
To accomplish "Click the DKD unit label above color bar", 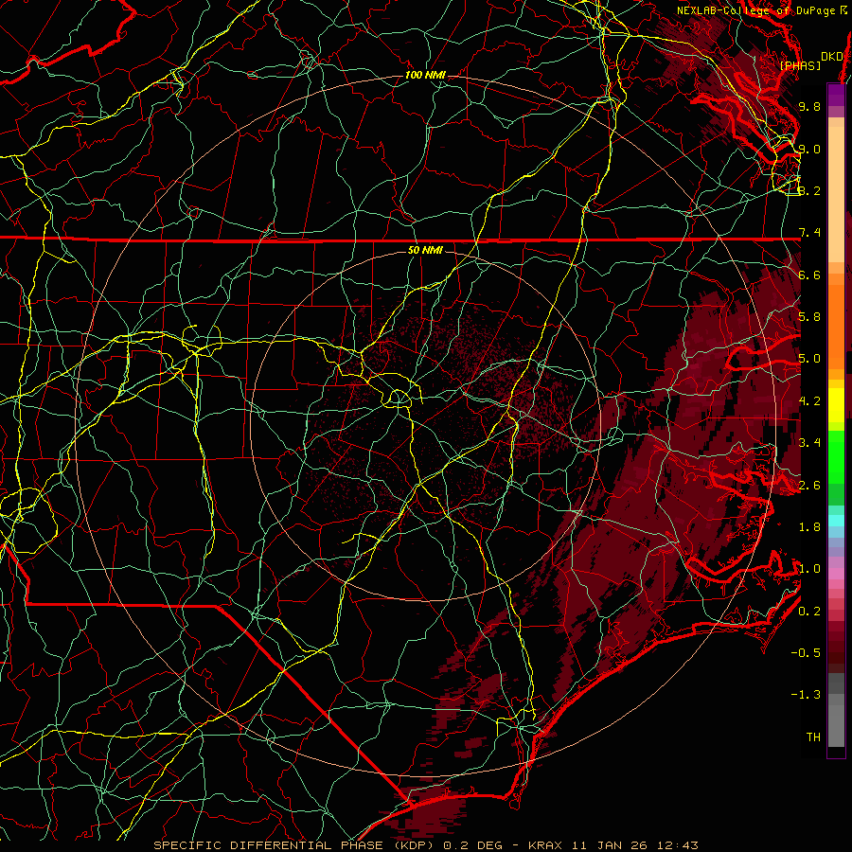I will 831,57.
